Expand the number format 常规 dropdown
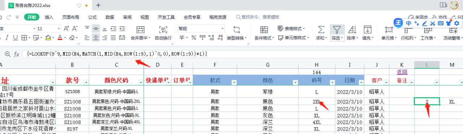 point(222,29)
